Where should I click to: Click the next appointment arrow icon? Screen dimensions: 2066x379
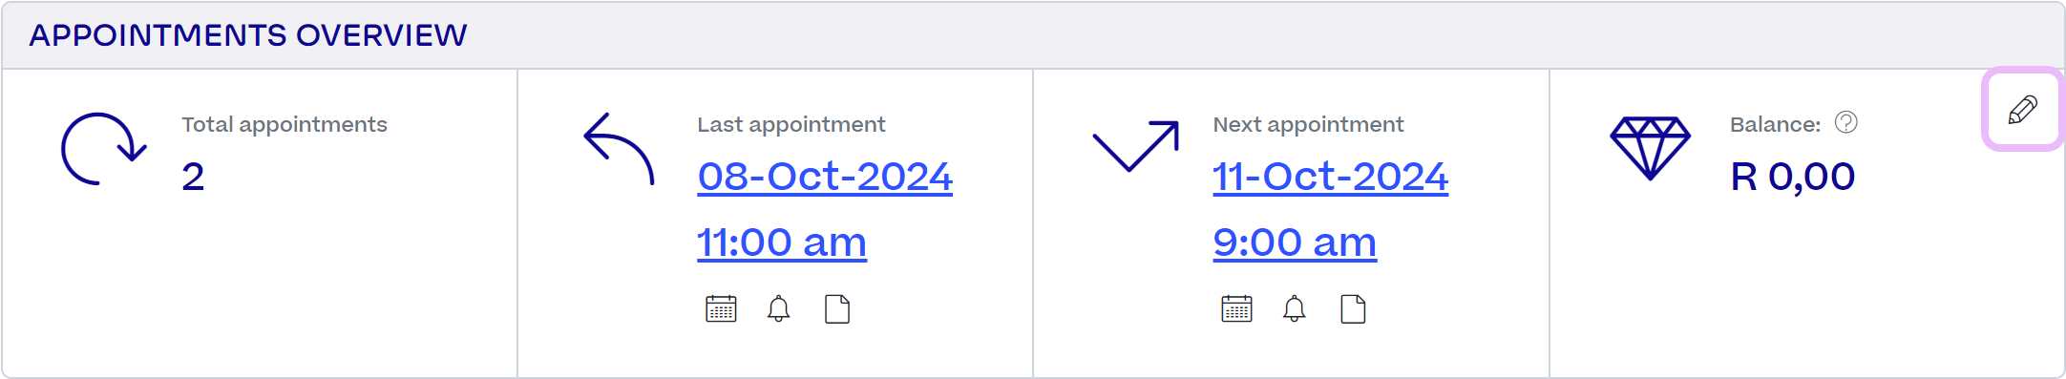[x=1135, y=146]
